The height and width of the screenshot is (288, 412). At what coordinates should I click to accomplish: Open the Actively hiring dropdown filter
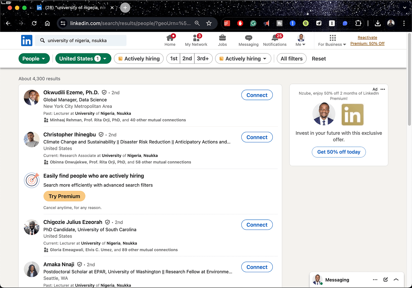point(243,58)
